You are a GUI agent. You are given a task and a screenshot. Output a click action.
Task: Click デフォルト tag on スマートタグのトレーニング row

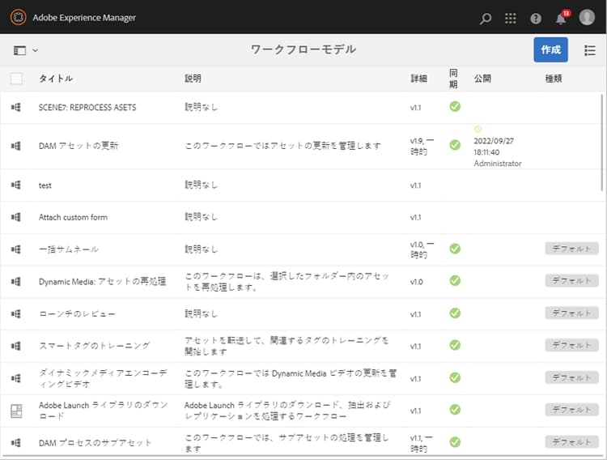571,345
